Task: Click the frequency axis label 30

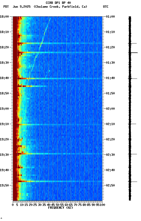Action: click(40, 205)
